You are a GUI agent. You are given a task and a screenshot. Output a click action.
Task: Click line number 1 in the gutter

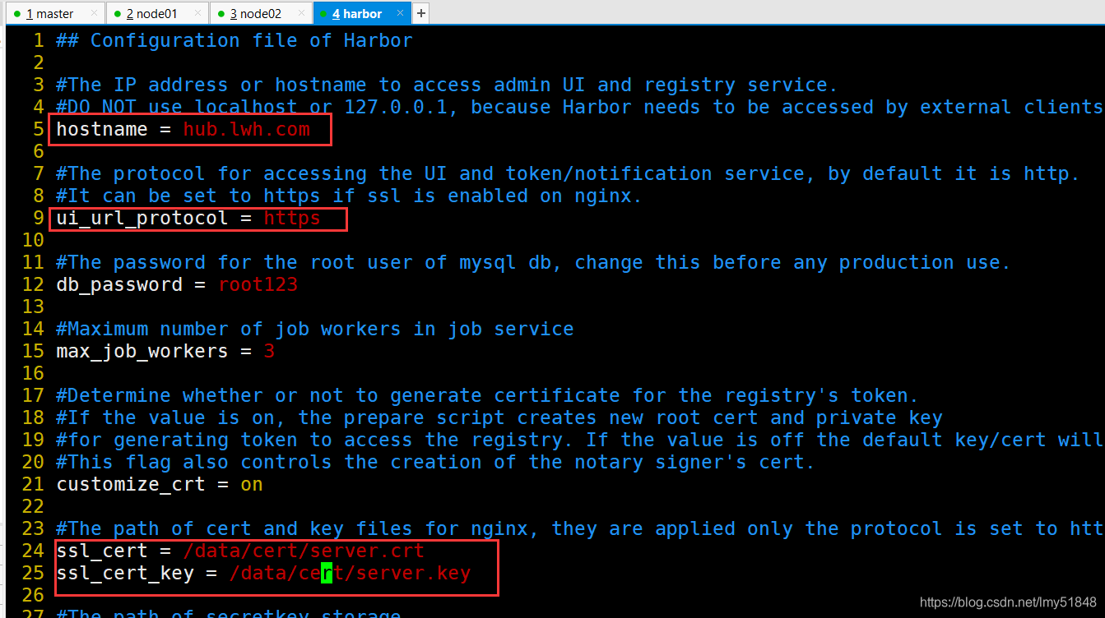click(x=39, y=41)
